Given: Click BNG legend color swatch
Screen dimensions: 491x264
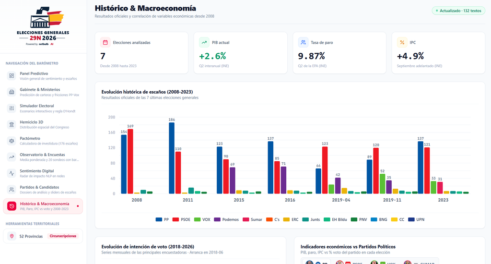Looking at the screenshot, I should tap(374, 219).
